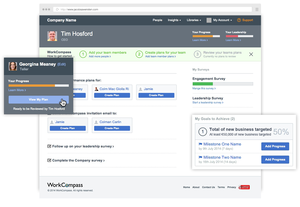This screenshot has width=300, height=207.
Task: Expand the Libraries dropdown menu
Action: click(x=194, y=20)
